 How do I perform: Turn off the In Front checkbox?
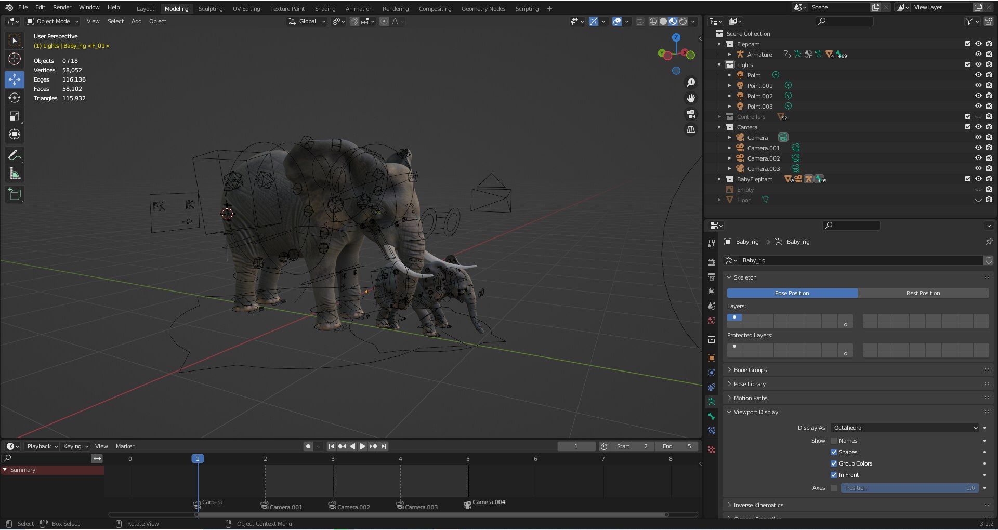(x=834, y=475)
